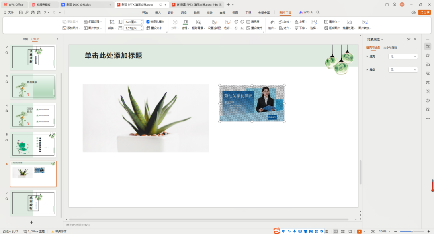
Task: Add a new slide with plus button
Action: 32,222
